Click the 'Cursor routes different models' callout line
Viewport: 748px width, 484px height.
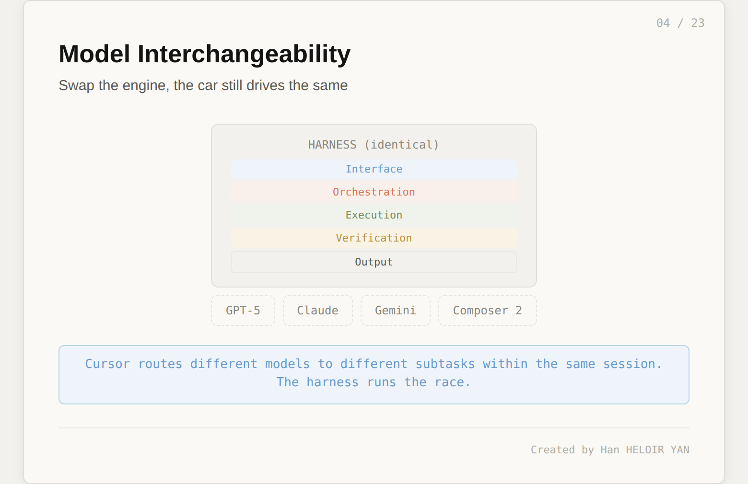(x=374, y=364)
